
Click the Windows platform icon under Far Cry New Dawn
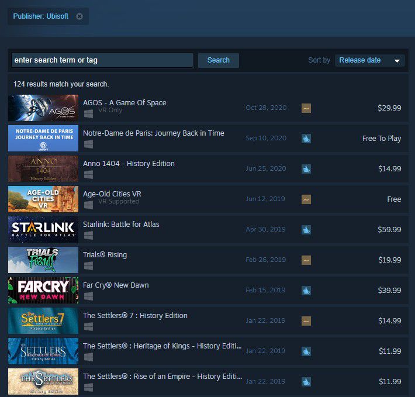pos(88,296)
